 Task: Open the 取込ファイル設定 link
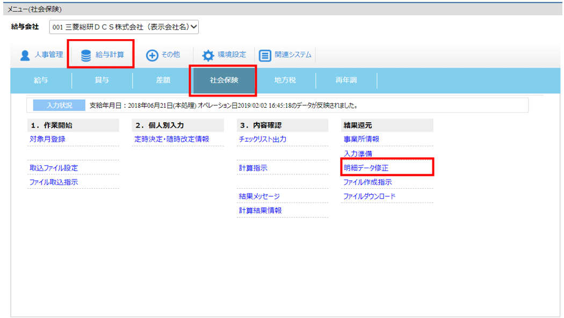(54, 168)
